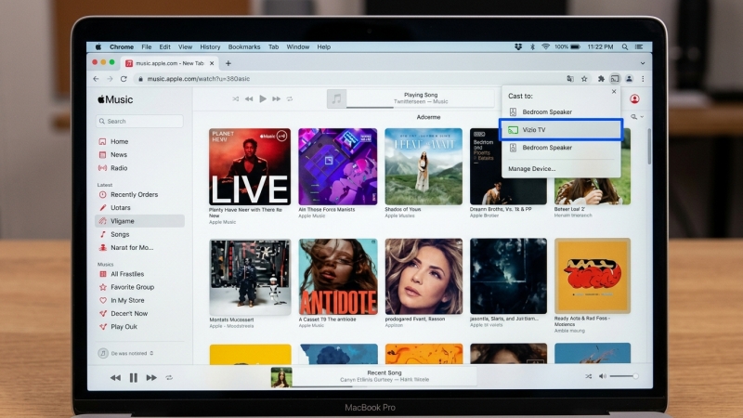Click the play icon in top player
743x418 pixels.
(x=263, y=98)
